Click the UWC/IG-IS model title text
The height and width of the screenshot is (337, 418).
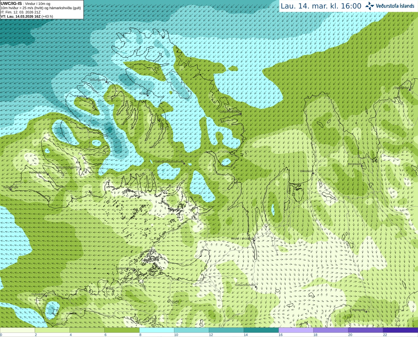(11, 4)
